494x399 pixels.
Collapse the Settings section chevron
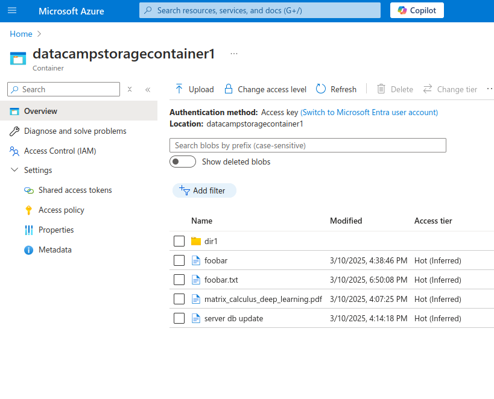coord(14,170)
